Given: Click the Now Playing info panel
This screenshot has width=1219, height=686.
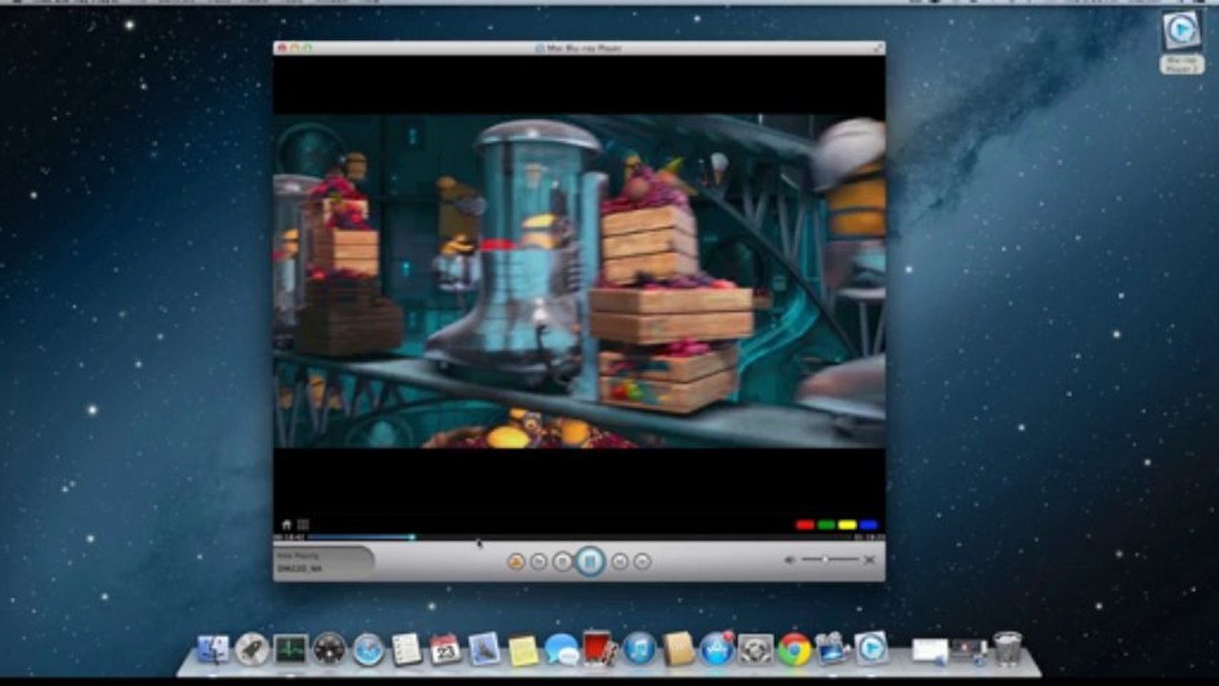Looking at the screenshot, I should coord(323,561).
